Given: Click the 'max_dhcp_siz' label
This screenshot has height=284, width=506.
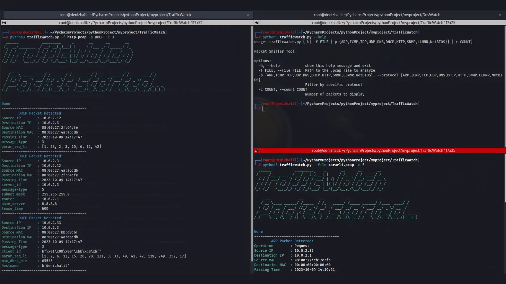Looking at the screenshot, I should pos(14,261).
